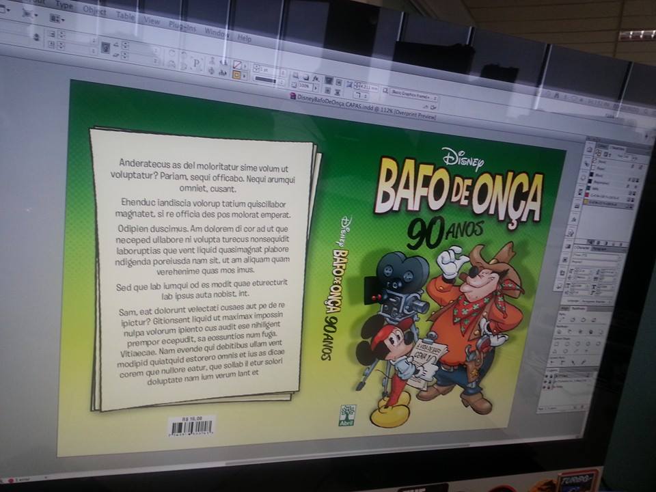Open the Plug-ins menu
The height and width of the screenshot is (492, 656).
tap(182, 26)
